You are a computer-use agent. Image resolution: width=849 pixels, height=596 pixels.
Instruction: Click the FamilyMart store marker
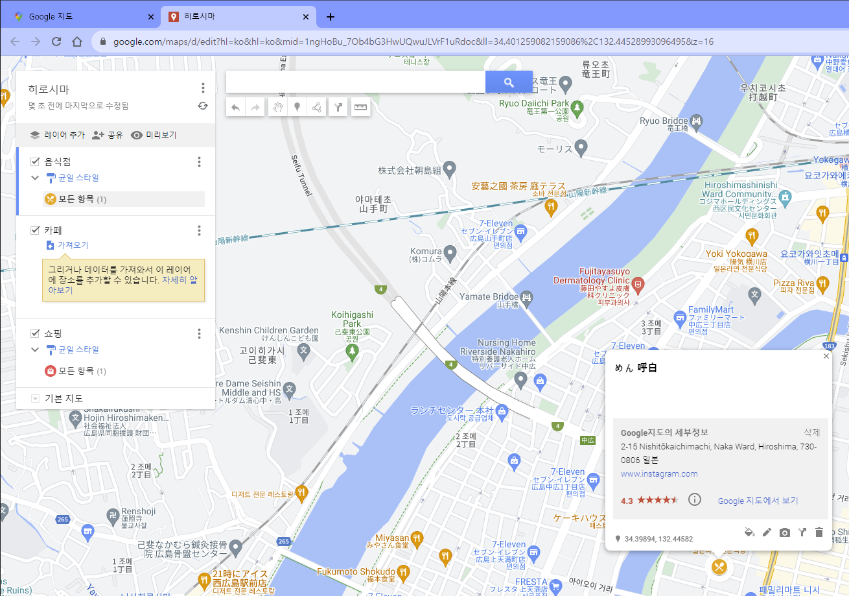679,318
